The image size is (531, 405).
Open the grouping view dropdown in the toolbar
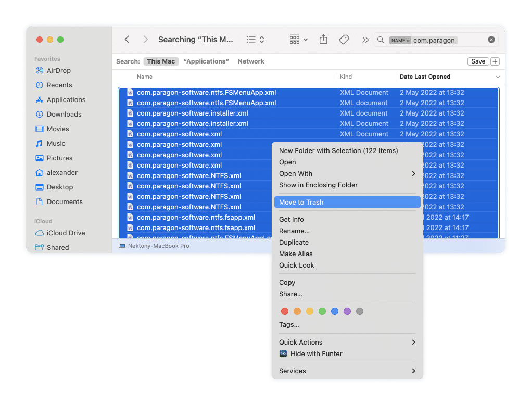tap(298, 40)
